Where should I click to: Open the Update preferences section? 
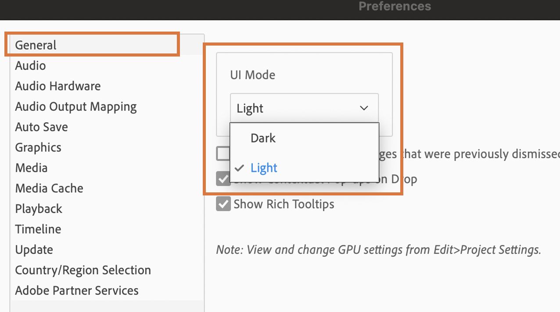point(34,250)
